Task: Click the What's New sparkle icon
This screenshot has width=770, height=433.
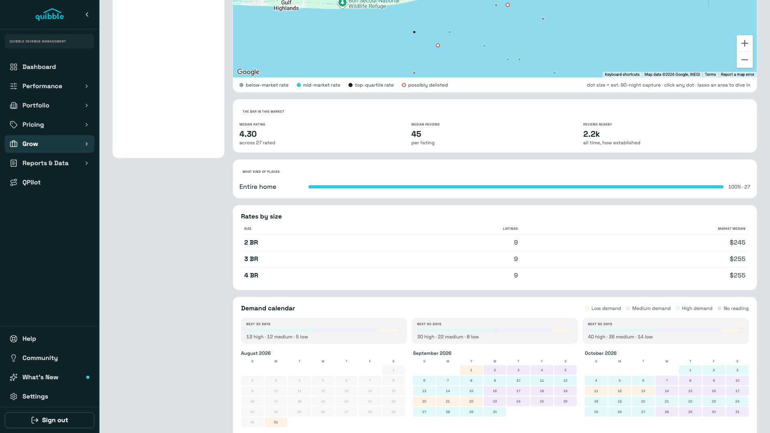Action: (14, 377)
